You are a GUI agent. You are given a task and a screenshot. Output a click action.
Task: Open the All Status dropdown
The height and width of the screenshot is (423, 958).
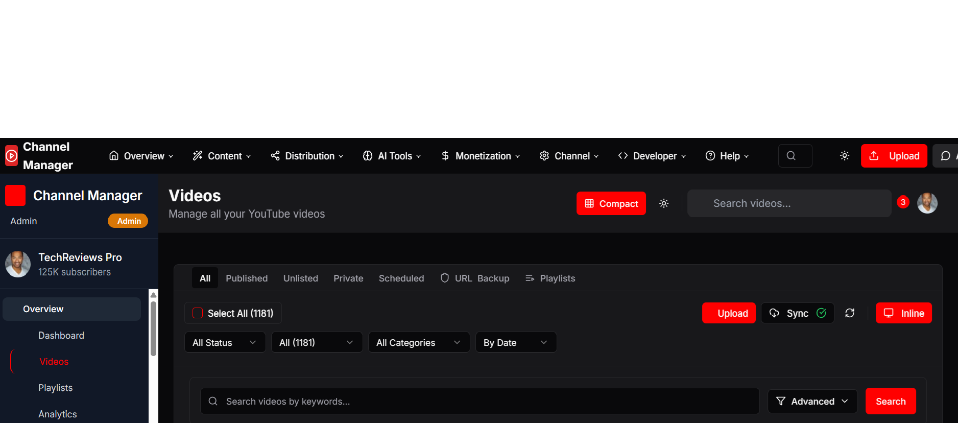tap(225, 342)
